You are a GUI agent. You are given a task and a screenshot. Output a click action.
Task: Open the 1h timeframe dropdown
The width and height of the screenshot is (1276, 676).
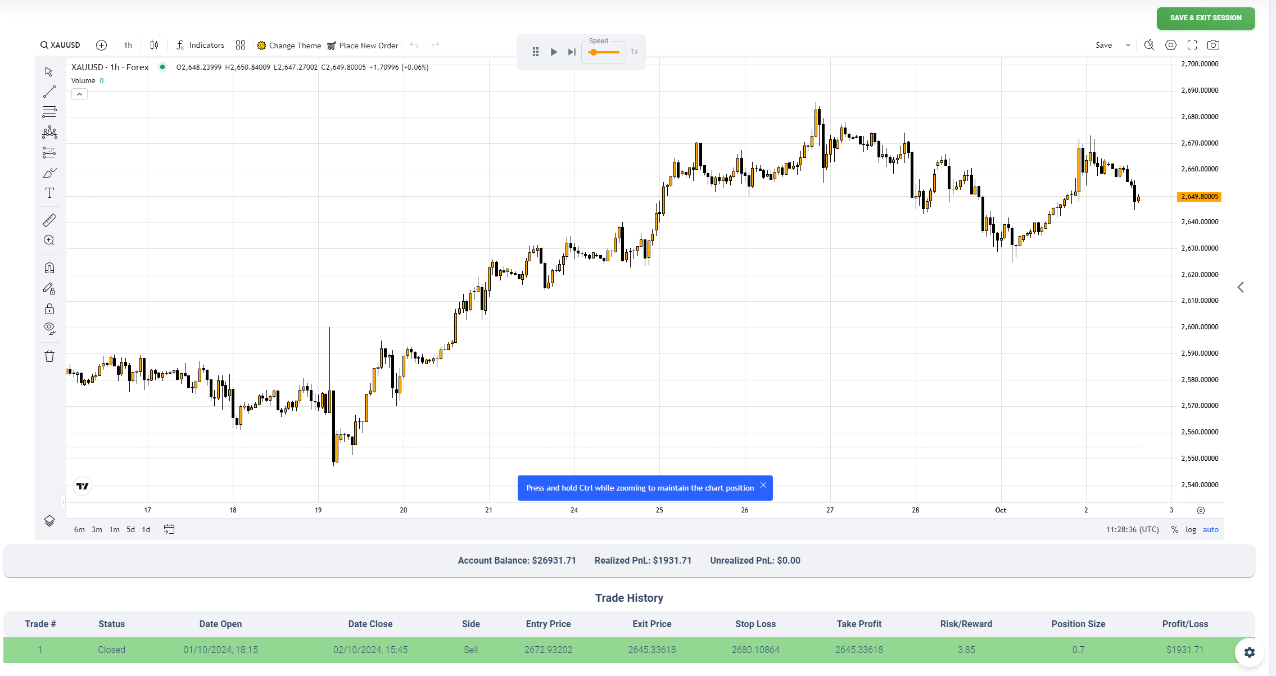128,45
